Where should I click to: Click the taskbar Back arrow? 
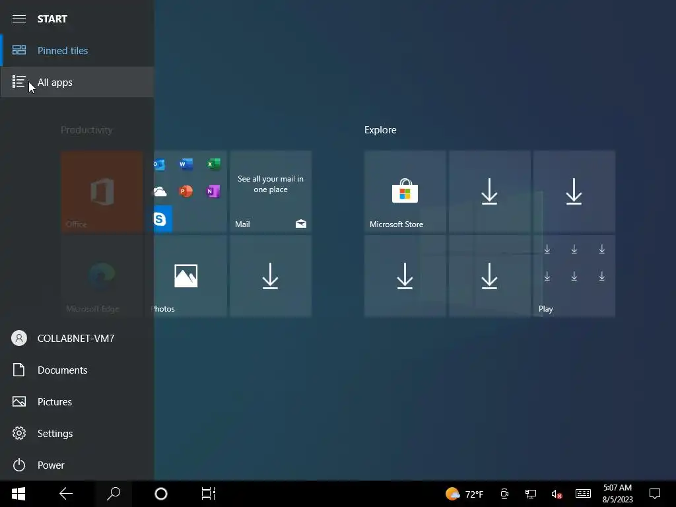pos(66,494)
